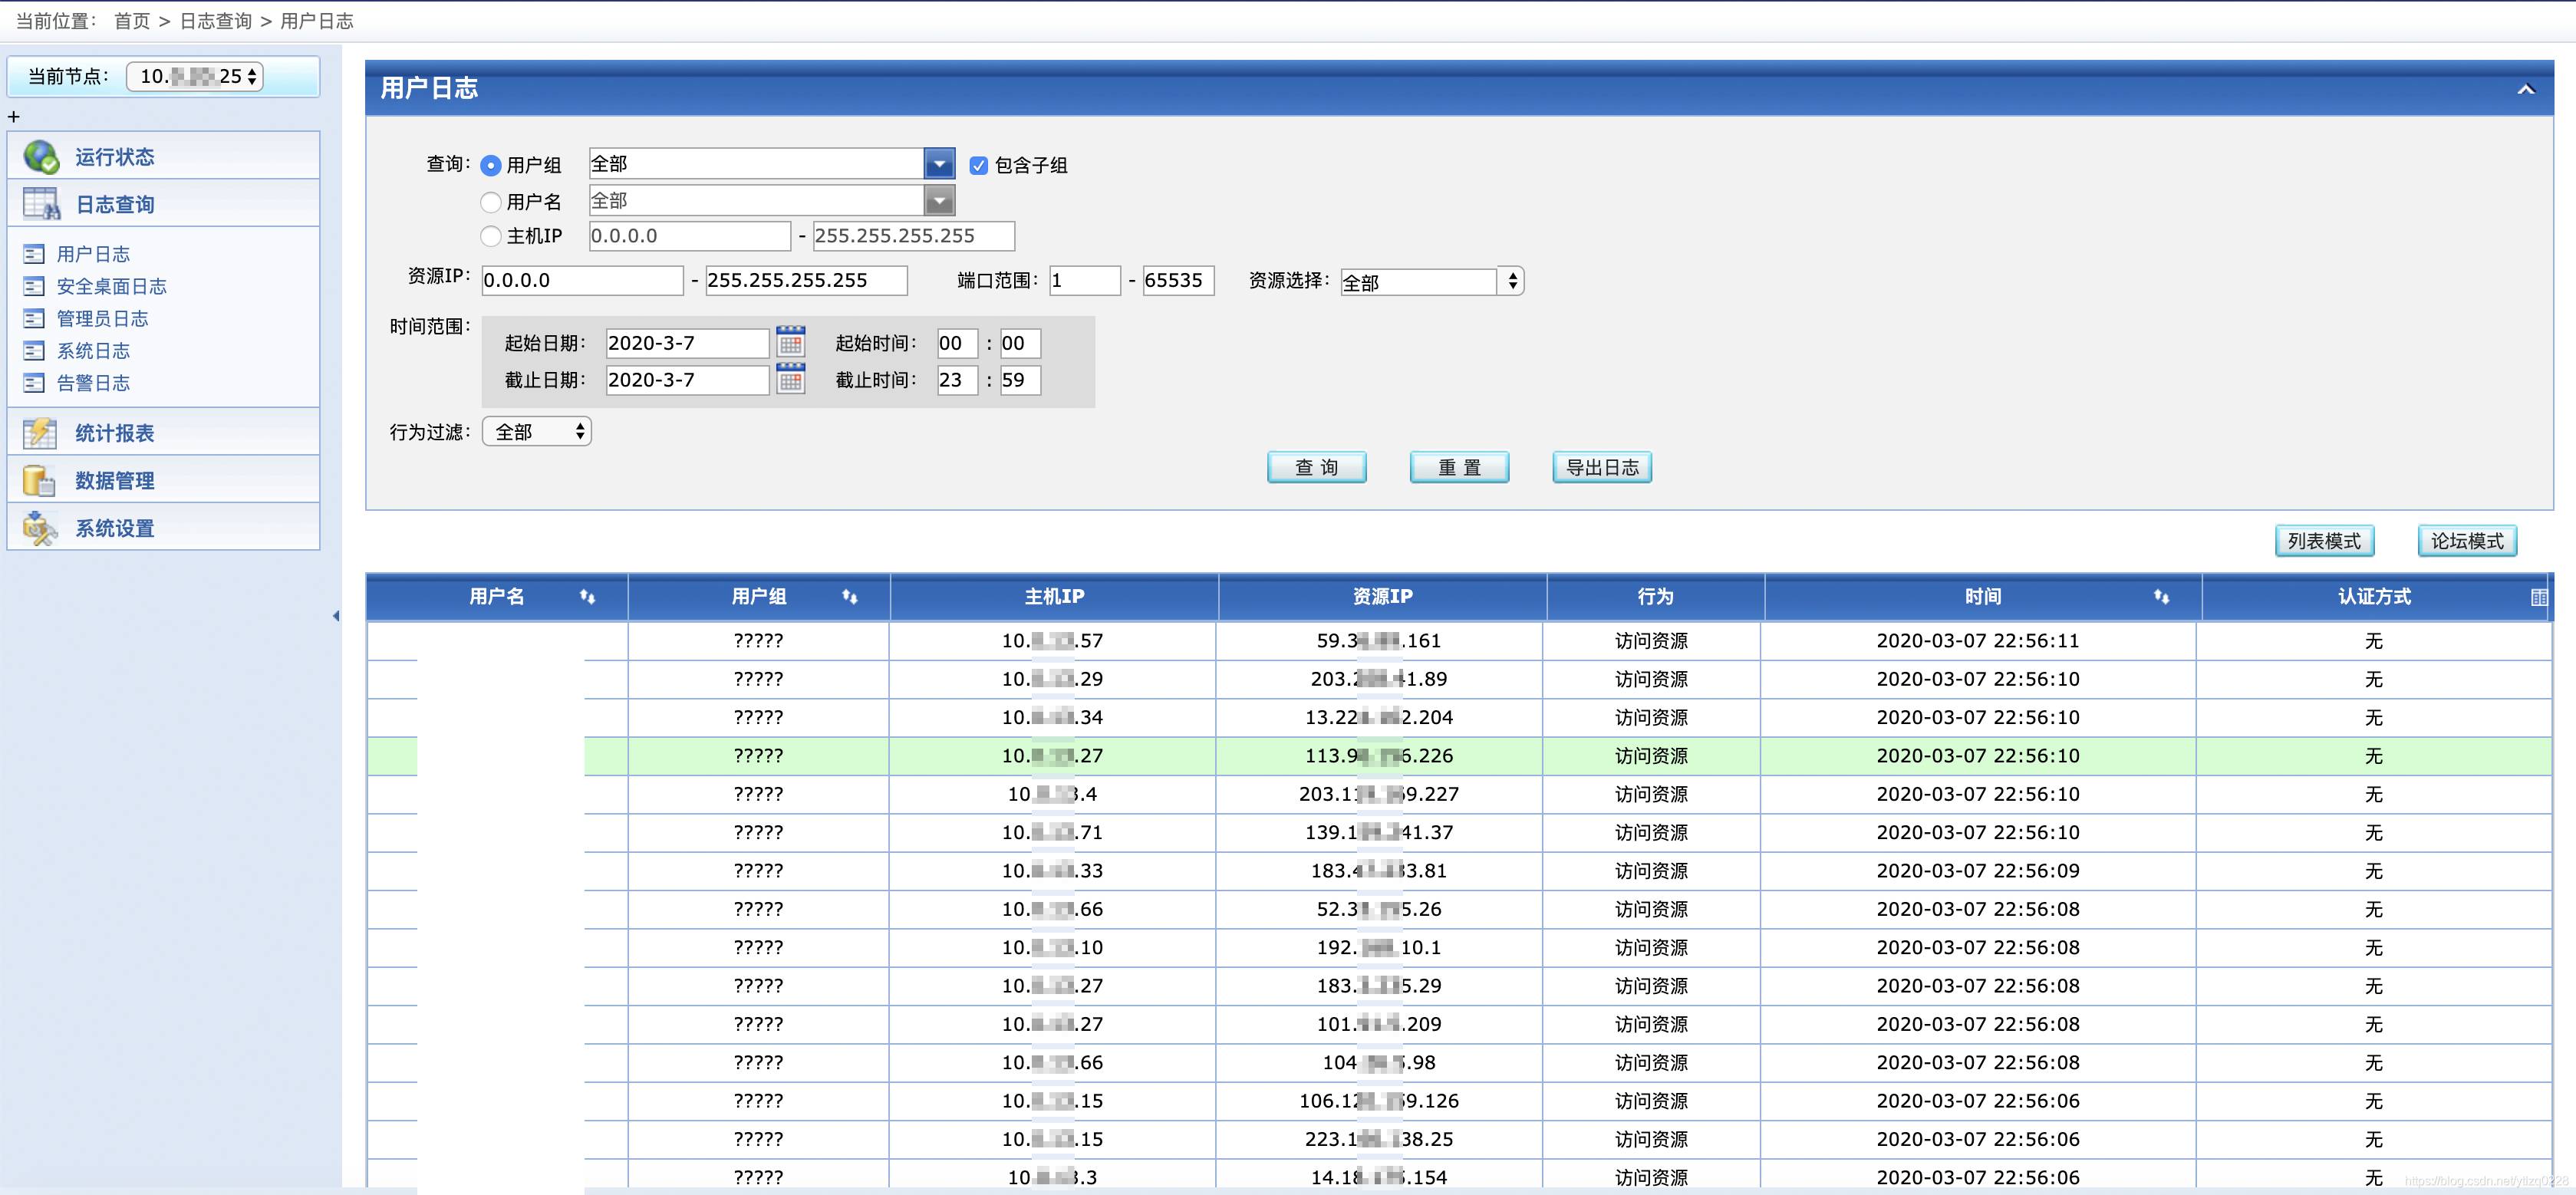Viewport: 2576px width, 1195px height.
Task: Open 系统设置 menu section
Action: 163,528
